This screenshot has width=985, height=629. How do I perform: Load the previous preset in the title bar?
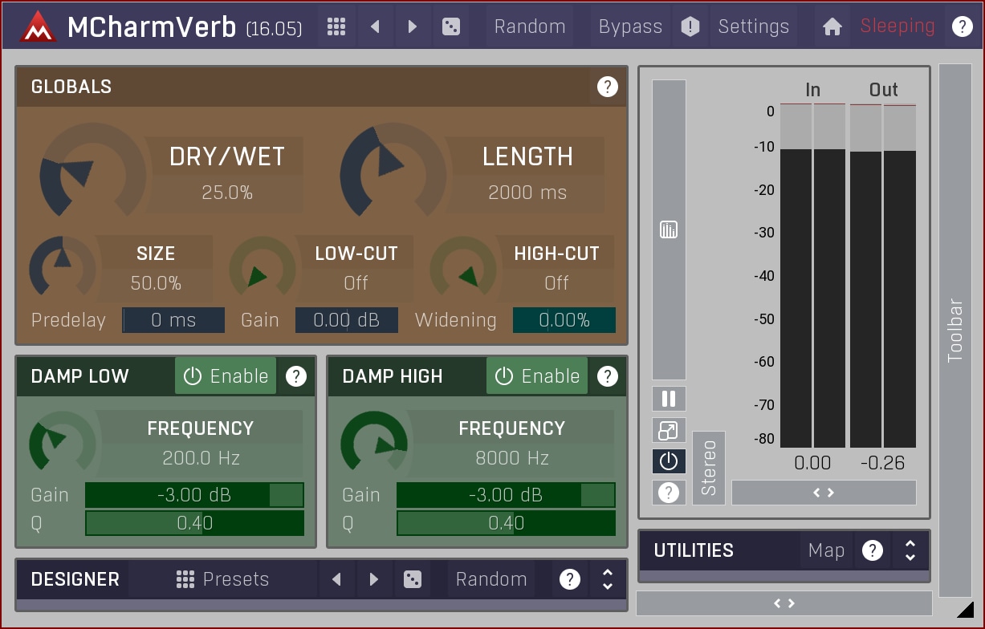[375, 26]
